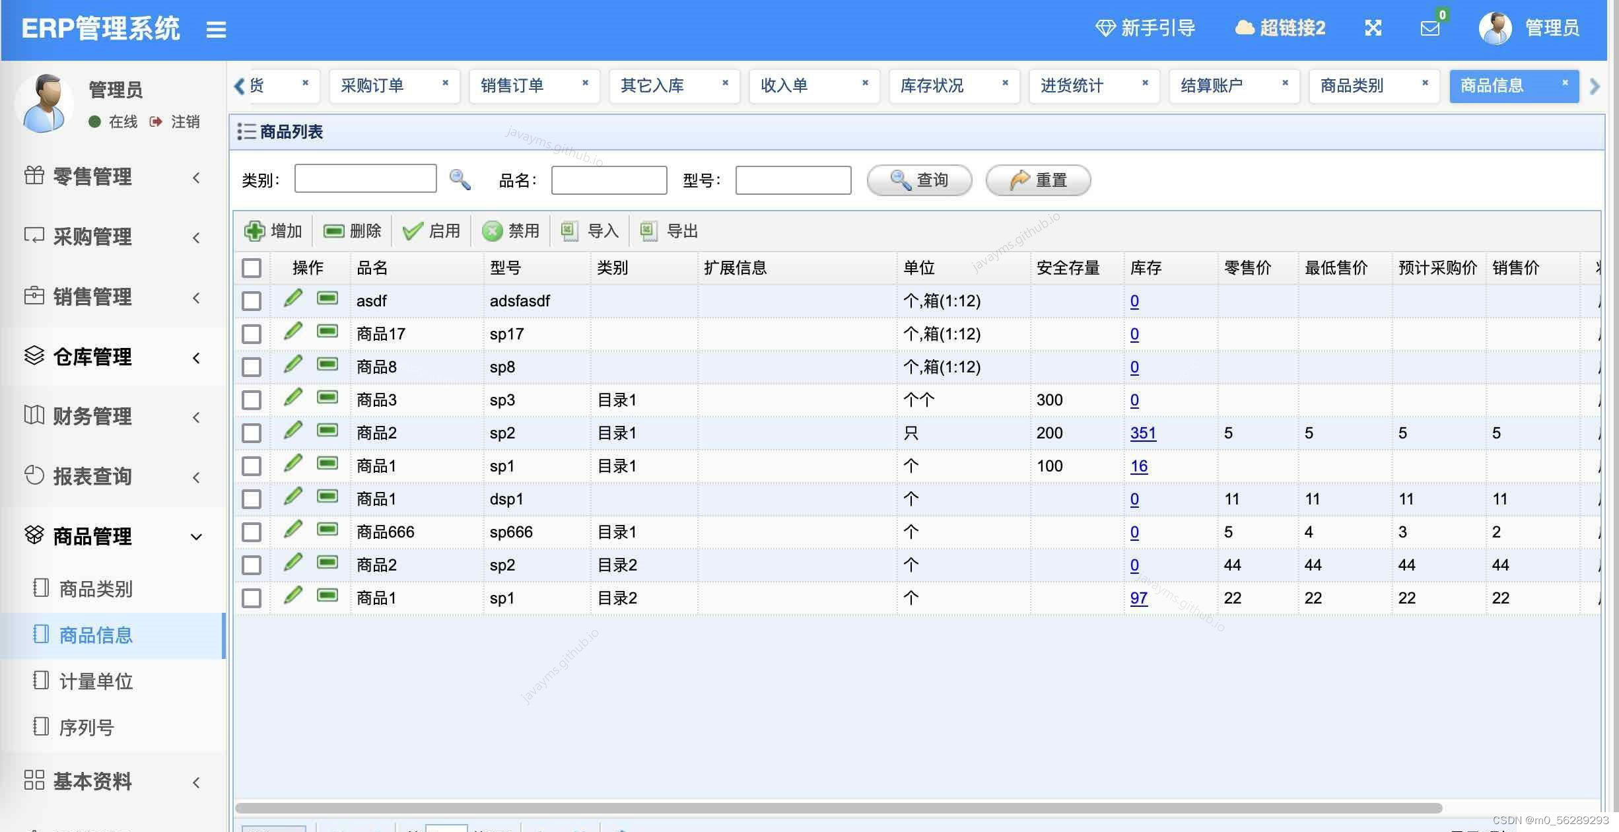The image size is (1619, 832).
Task: Check the select-all checkbox in table header
Action: [252, 268]
